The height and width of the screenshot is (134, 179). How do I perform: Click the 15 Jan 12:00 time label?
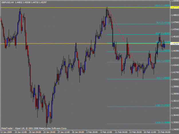(21, 132)
